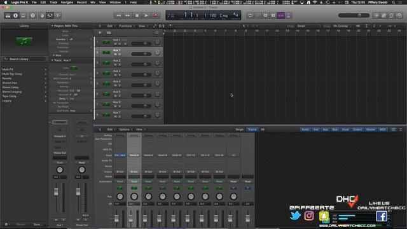The image size is (407, 229).
Task: Open global tracks configuration button in track header
Action: 156,32
